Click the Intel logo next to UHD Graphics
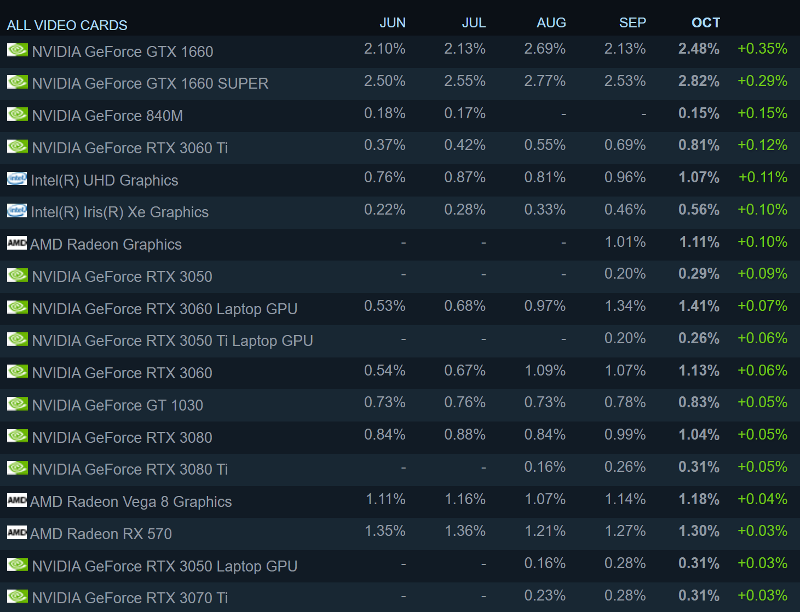 point(17,179)
